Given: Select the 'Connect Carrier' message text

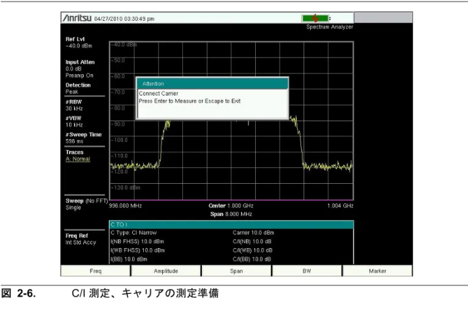Looking at the screenshot, I should coord(158,93).
